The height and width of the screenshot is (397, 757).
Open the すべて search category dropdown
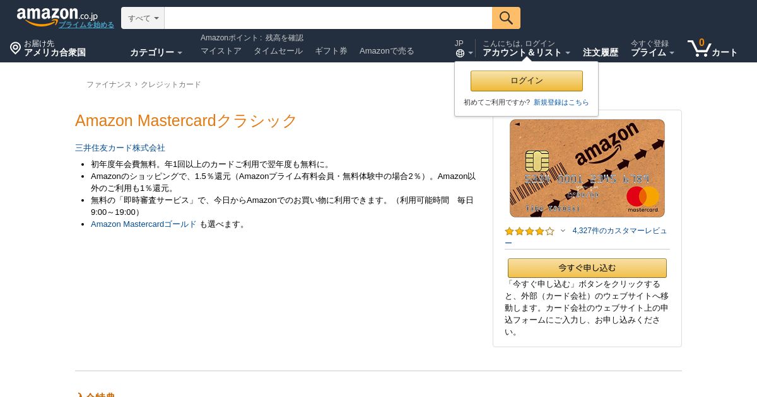143,18
